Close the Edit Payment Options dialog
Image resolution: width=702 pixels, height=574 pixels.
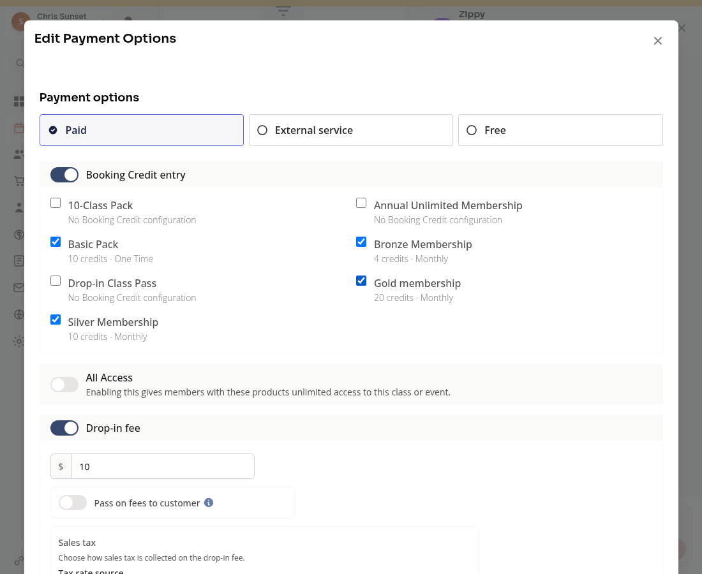(658, 41)
